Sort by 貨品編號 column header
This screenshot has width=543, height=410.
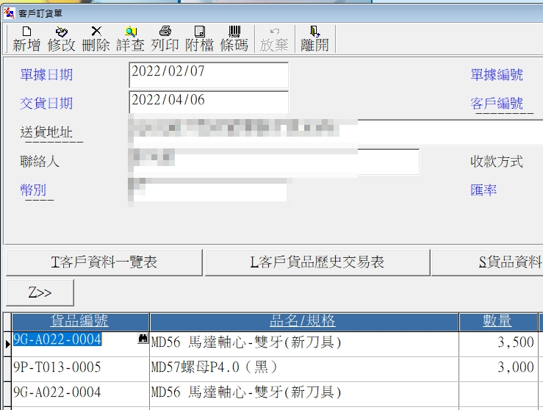click(79, 321)
